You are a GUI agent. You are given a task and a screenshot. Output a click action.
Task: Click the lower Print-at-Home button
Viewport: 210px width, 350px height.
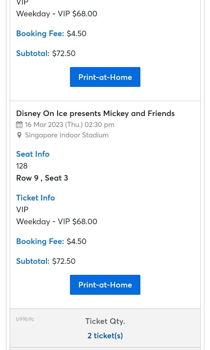[x=105, y=285]
